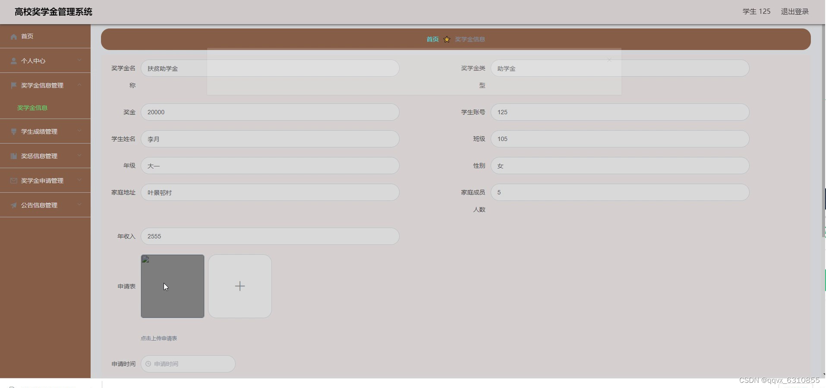Image resolution: width=826 pixels, height=388 pixels.
Task: Collapse the 奖学金信息管理 menu chevron
Action: pyautogui.click(x=79, y=85)
